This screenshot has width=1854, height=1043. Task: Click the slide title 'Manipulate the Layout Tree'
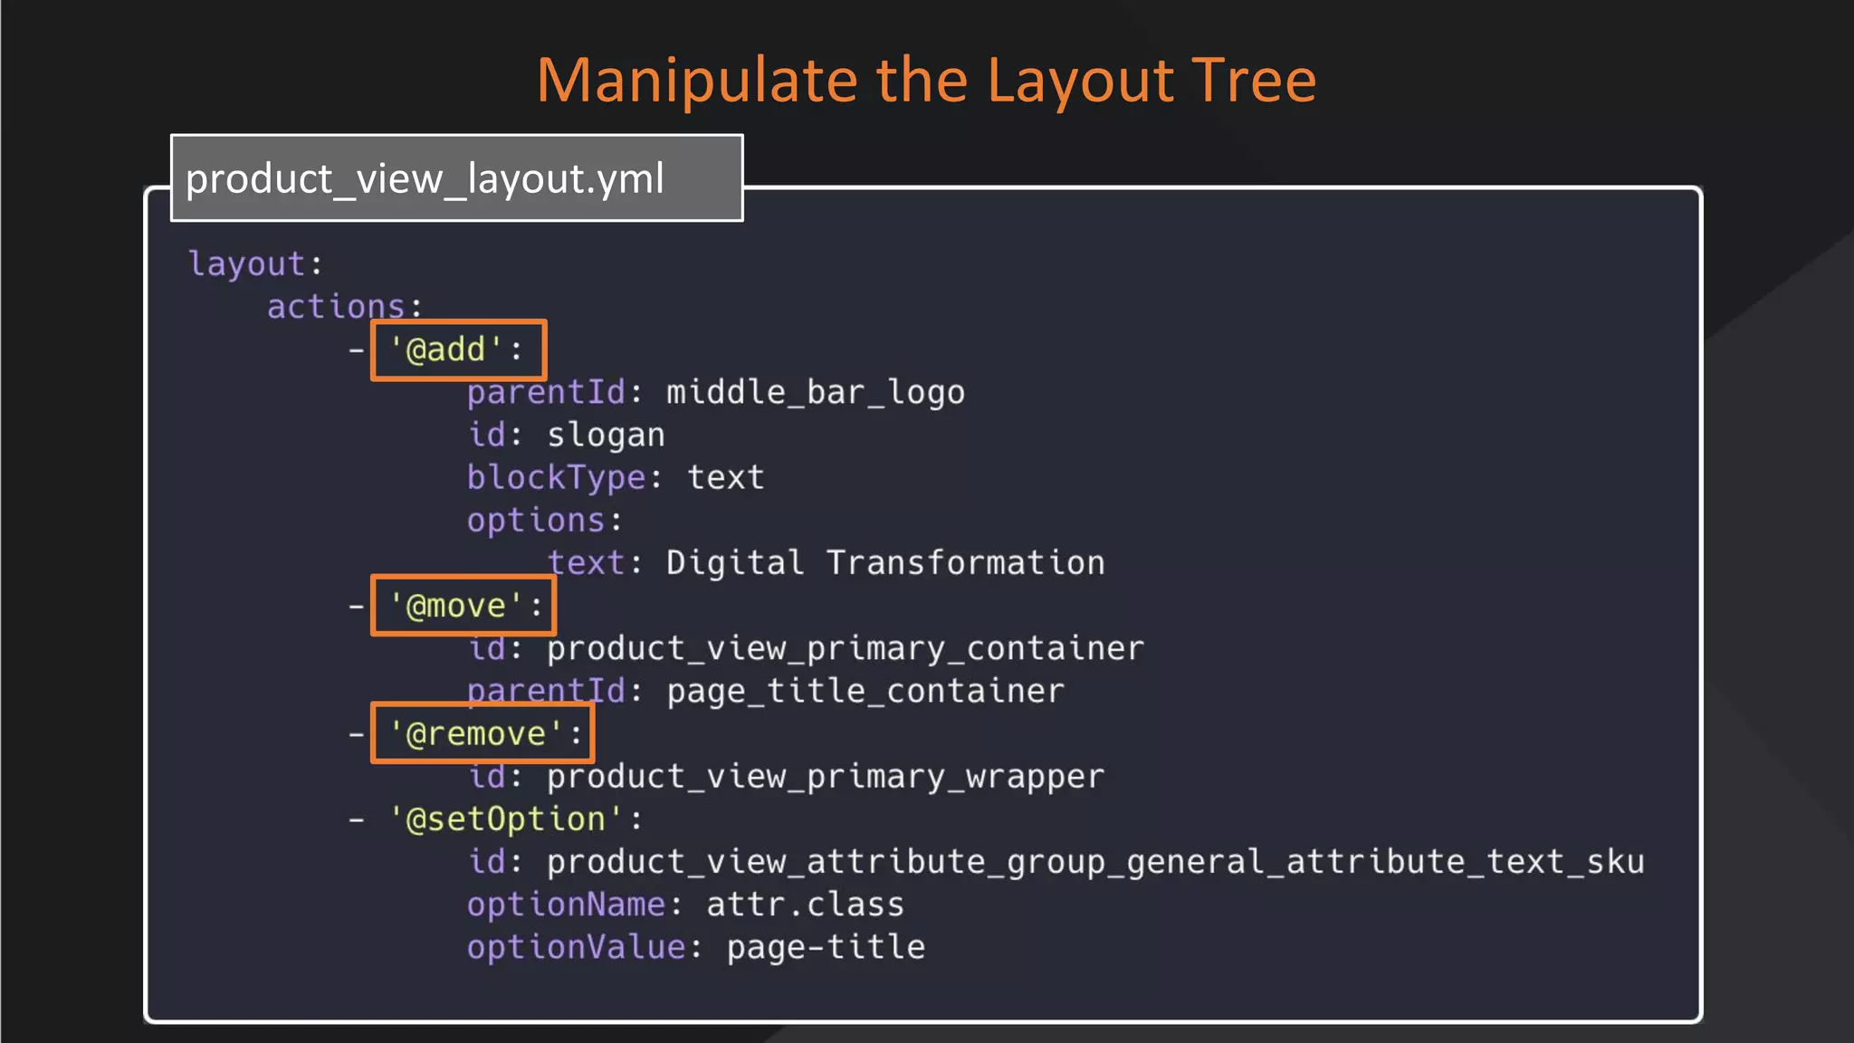tap(926, 81)
